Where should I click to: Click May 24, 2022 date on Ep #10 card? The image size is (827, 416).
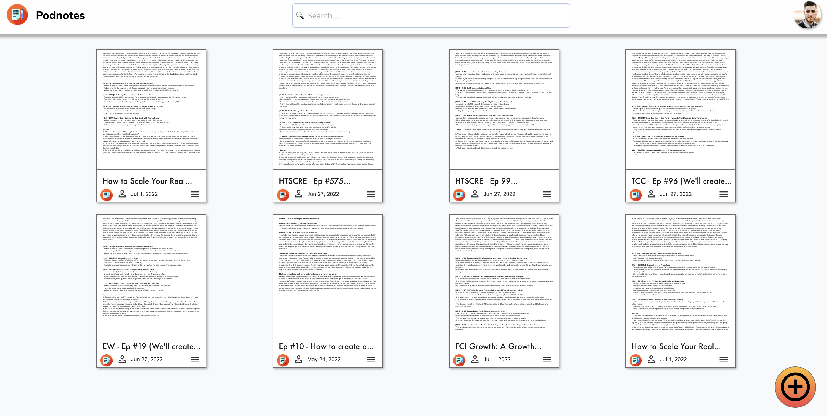click(323, 360)
